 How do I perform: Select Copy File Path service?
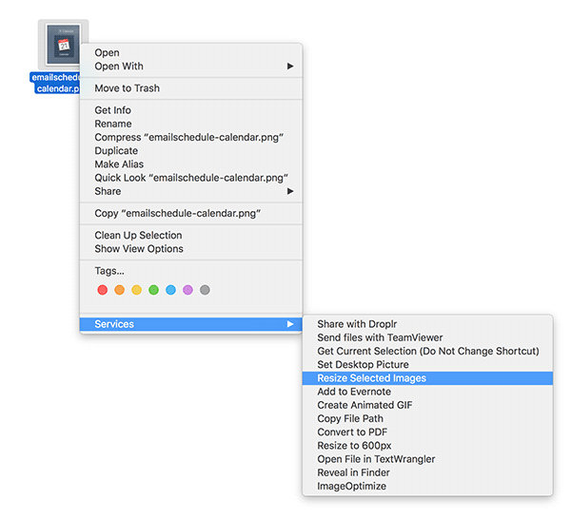(x=427, y=418)
